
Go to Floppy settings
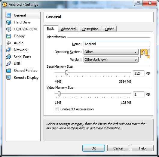[x=23, y=36]
